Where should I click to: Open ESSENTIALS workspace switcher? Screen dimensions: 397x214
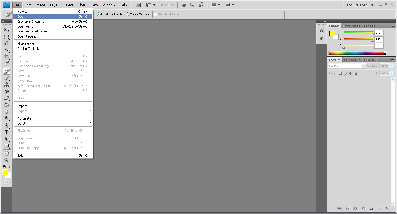click(360, 5)
